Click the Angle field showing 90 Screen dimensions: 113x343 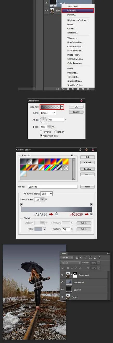point(56,120)
